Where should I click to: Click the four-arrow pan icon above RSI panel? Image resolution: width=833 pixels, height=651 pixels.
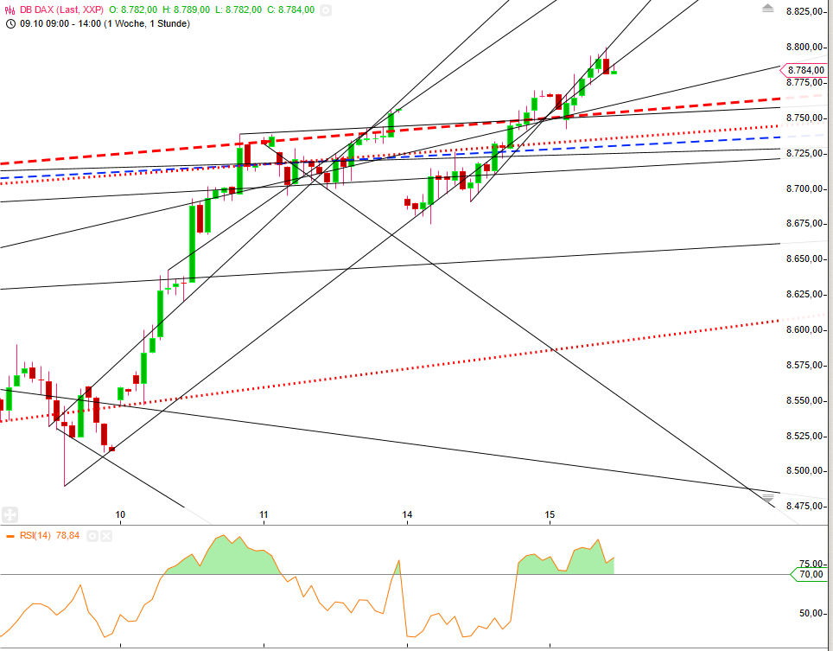10,514
